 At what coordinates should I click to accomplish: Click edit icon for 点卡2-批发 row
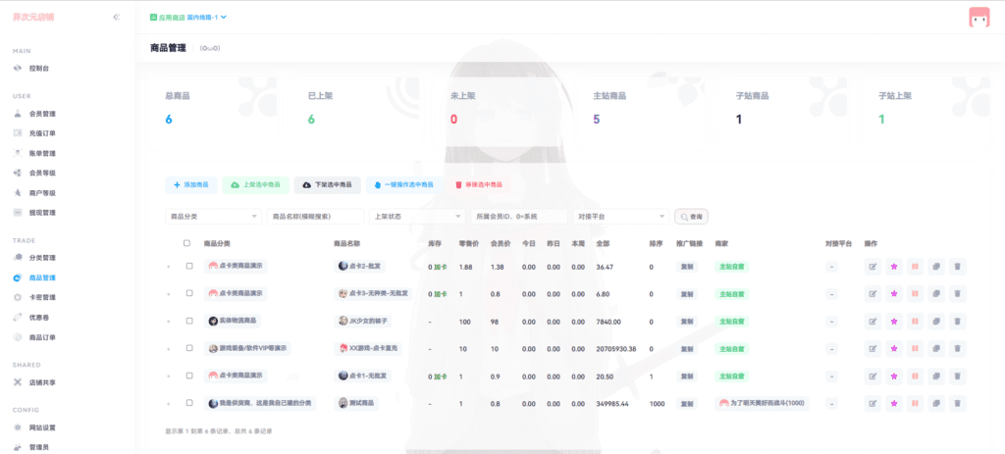pyautogui.click(x=872, y=266)
